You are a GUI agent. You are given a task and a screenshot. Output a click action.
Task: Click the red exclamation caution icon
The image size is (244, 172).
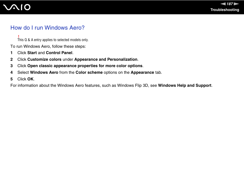click(x=19, y=36)
